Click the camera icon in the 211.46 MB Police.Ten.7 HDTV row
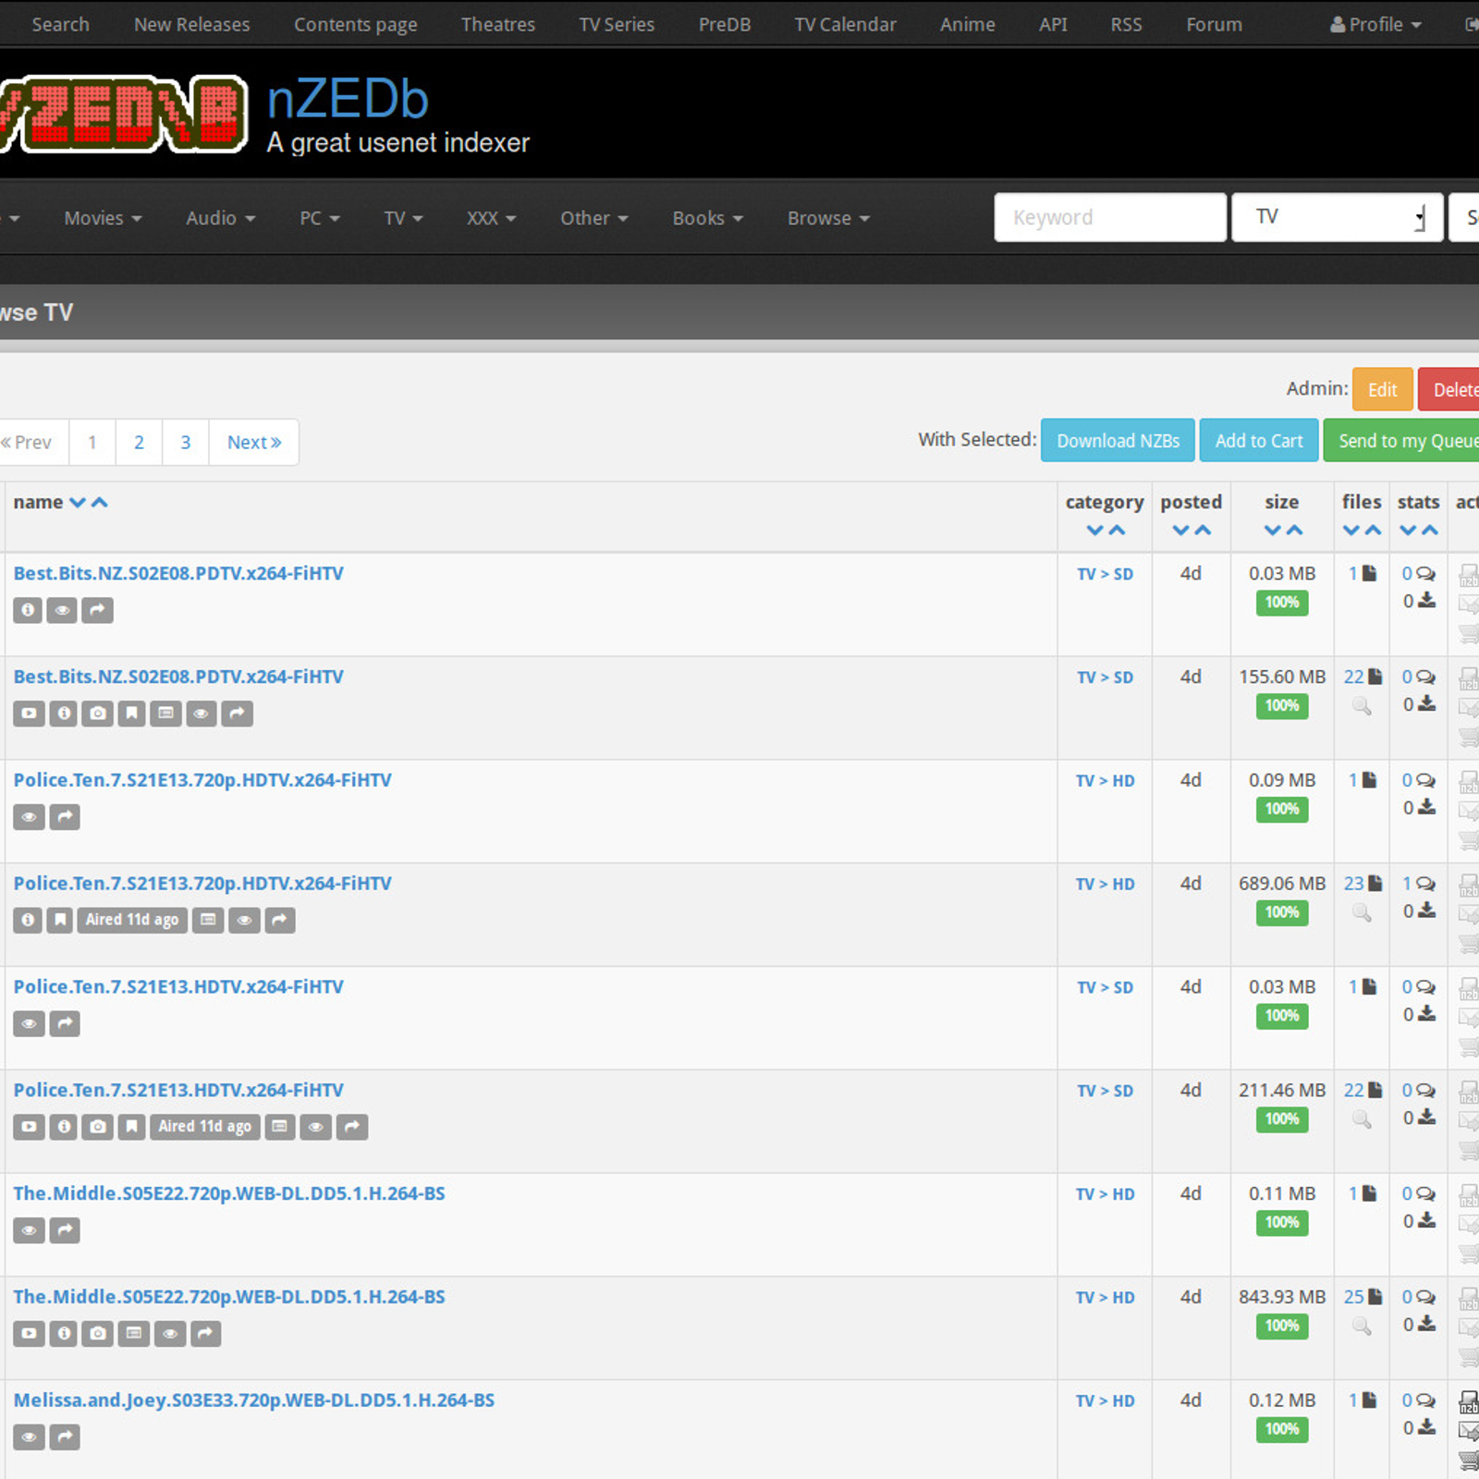 (x=98, y=1128)
